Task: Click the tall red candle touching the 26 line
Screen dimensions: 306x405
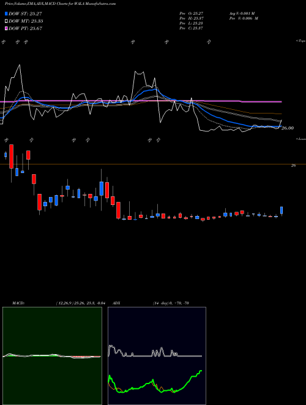Action: (x=12, y=156)
